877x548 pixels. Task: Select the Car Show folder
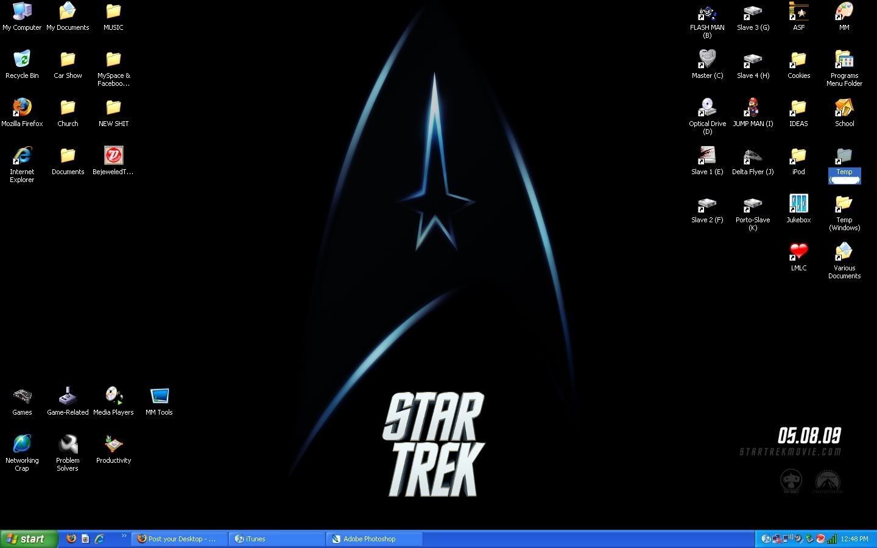pyautogui.click(x=68, y=65)
